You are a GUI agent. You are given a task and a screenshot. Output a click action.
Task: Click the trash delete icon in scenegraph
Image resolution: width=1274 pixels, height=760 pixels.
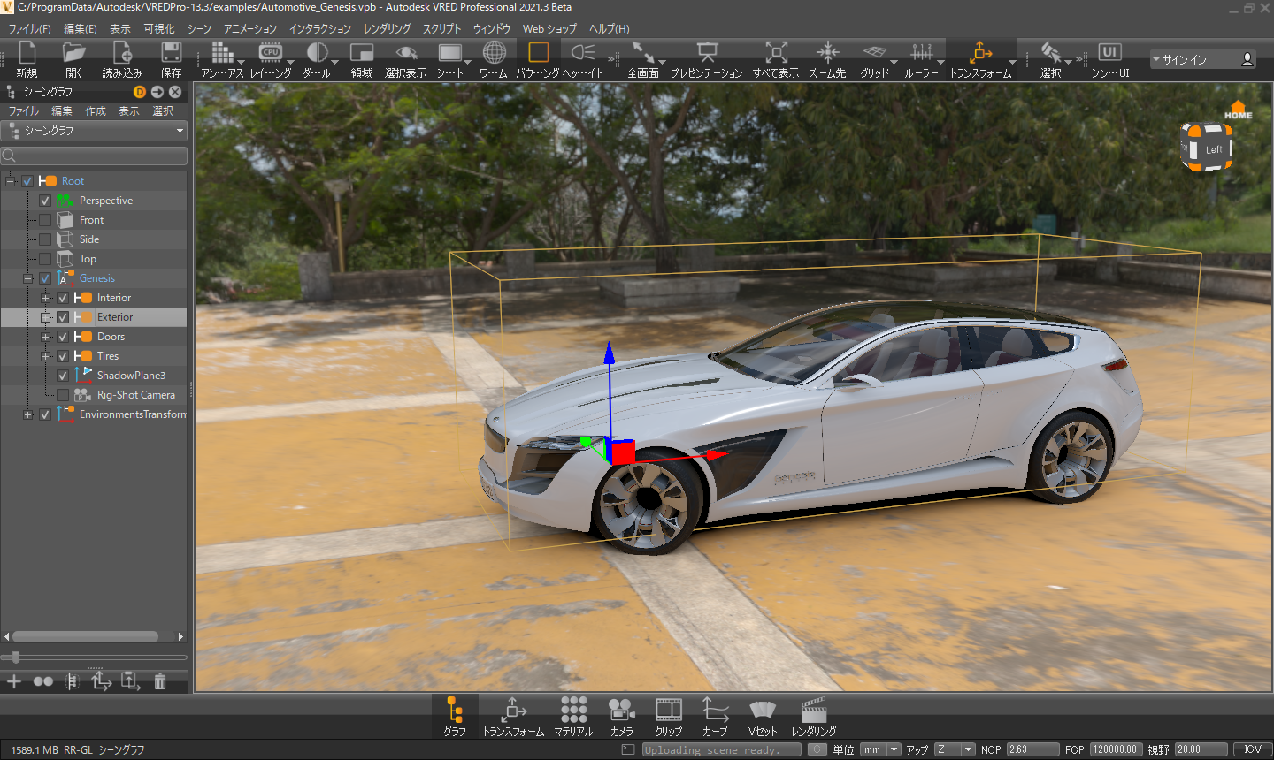(x=160, y=681)
